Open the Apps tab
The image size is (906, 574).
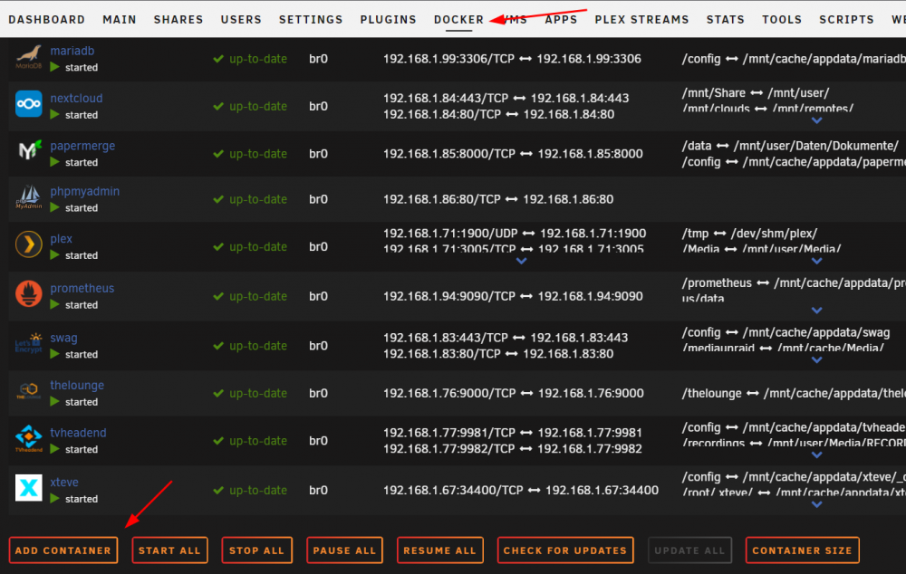point(561,20)
